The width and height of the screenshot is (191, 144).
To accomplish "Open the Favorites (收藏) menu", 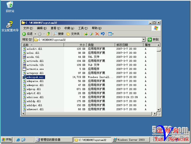I will pyautogui.click(x=69, y=28).
